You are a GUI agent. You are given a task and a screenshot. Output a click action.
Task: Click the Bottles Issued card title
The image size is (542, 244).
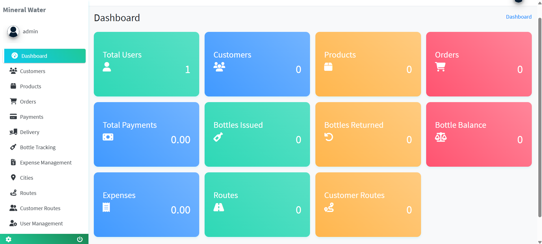(x=238, y=125)
